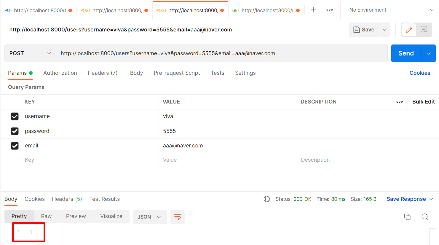This screenshot has height=245, width=439.
Task: Click the 'username' key cell
Action: coord(90,117)
